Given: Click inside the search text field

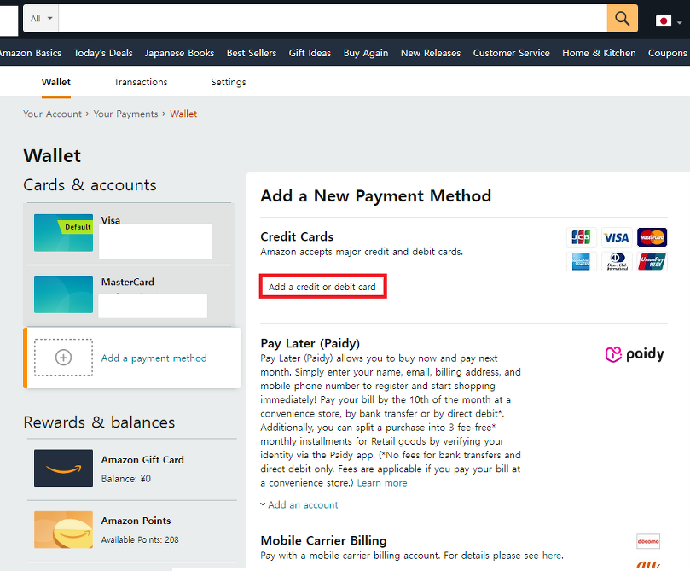Looking at the screenshot, I should pyautogui.click(x=333, y=19).
